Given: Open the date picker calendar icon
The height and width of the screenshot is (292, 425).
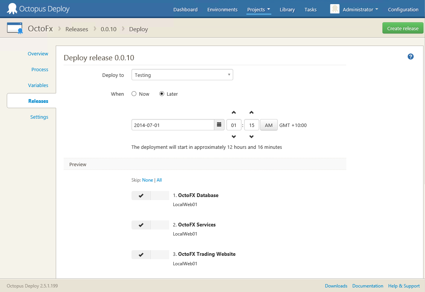Looking at the screenshot, I should [x=219, y=125].
